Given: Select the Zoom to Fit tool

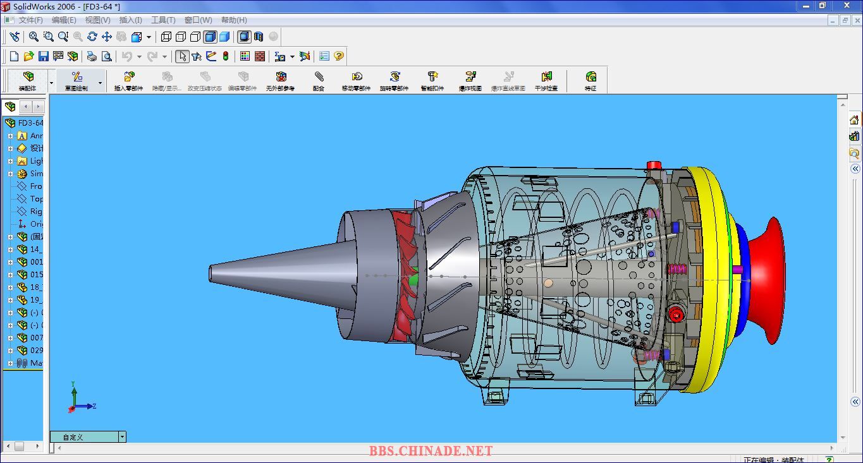Looking at the screenshot, I should [x=34, y=37].
